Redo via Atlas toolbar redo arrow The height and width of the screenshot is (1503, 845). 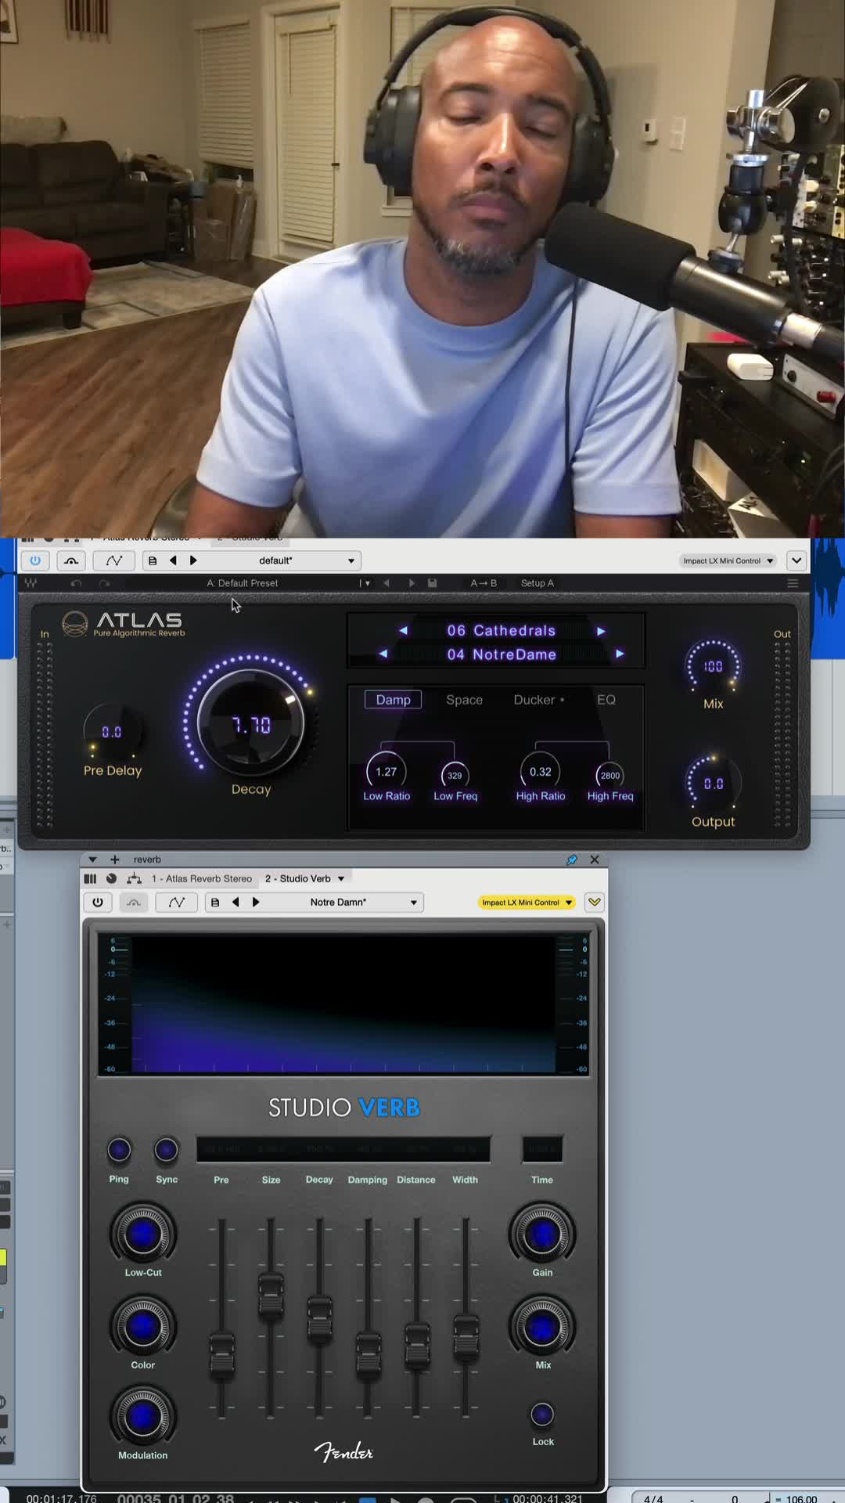104,583
